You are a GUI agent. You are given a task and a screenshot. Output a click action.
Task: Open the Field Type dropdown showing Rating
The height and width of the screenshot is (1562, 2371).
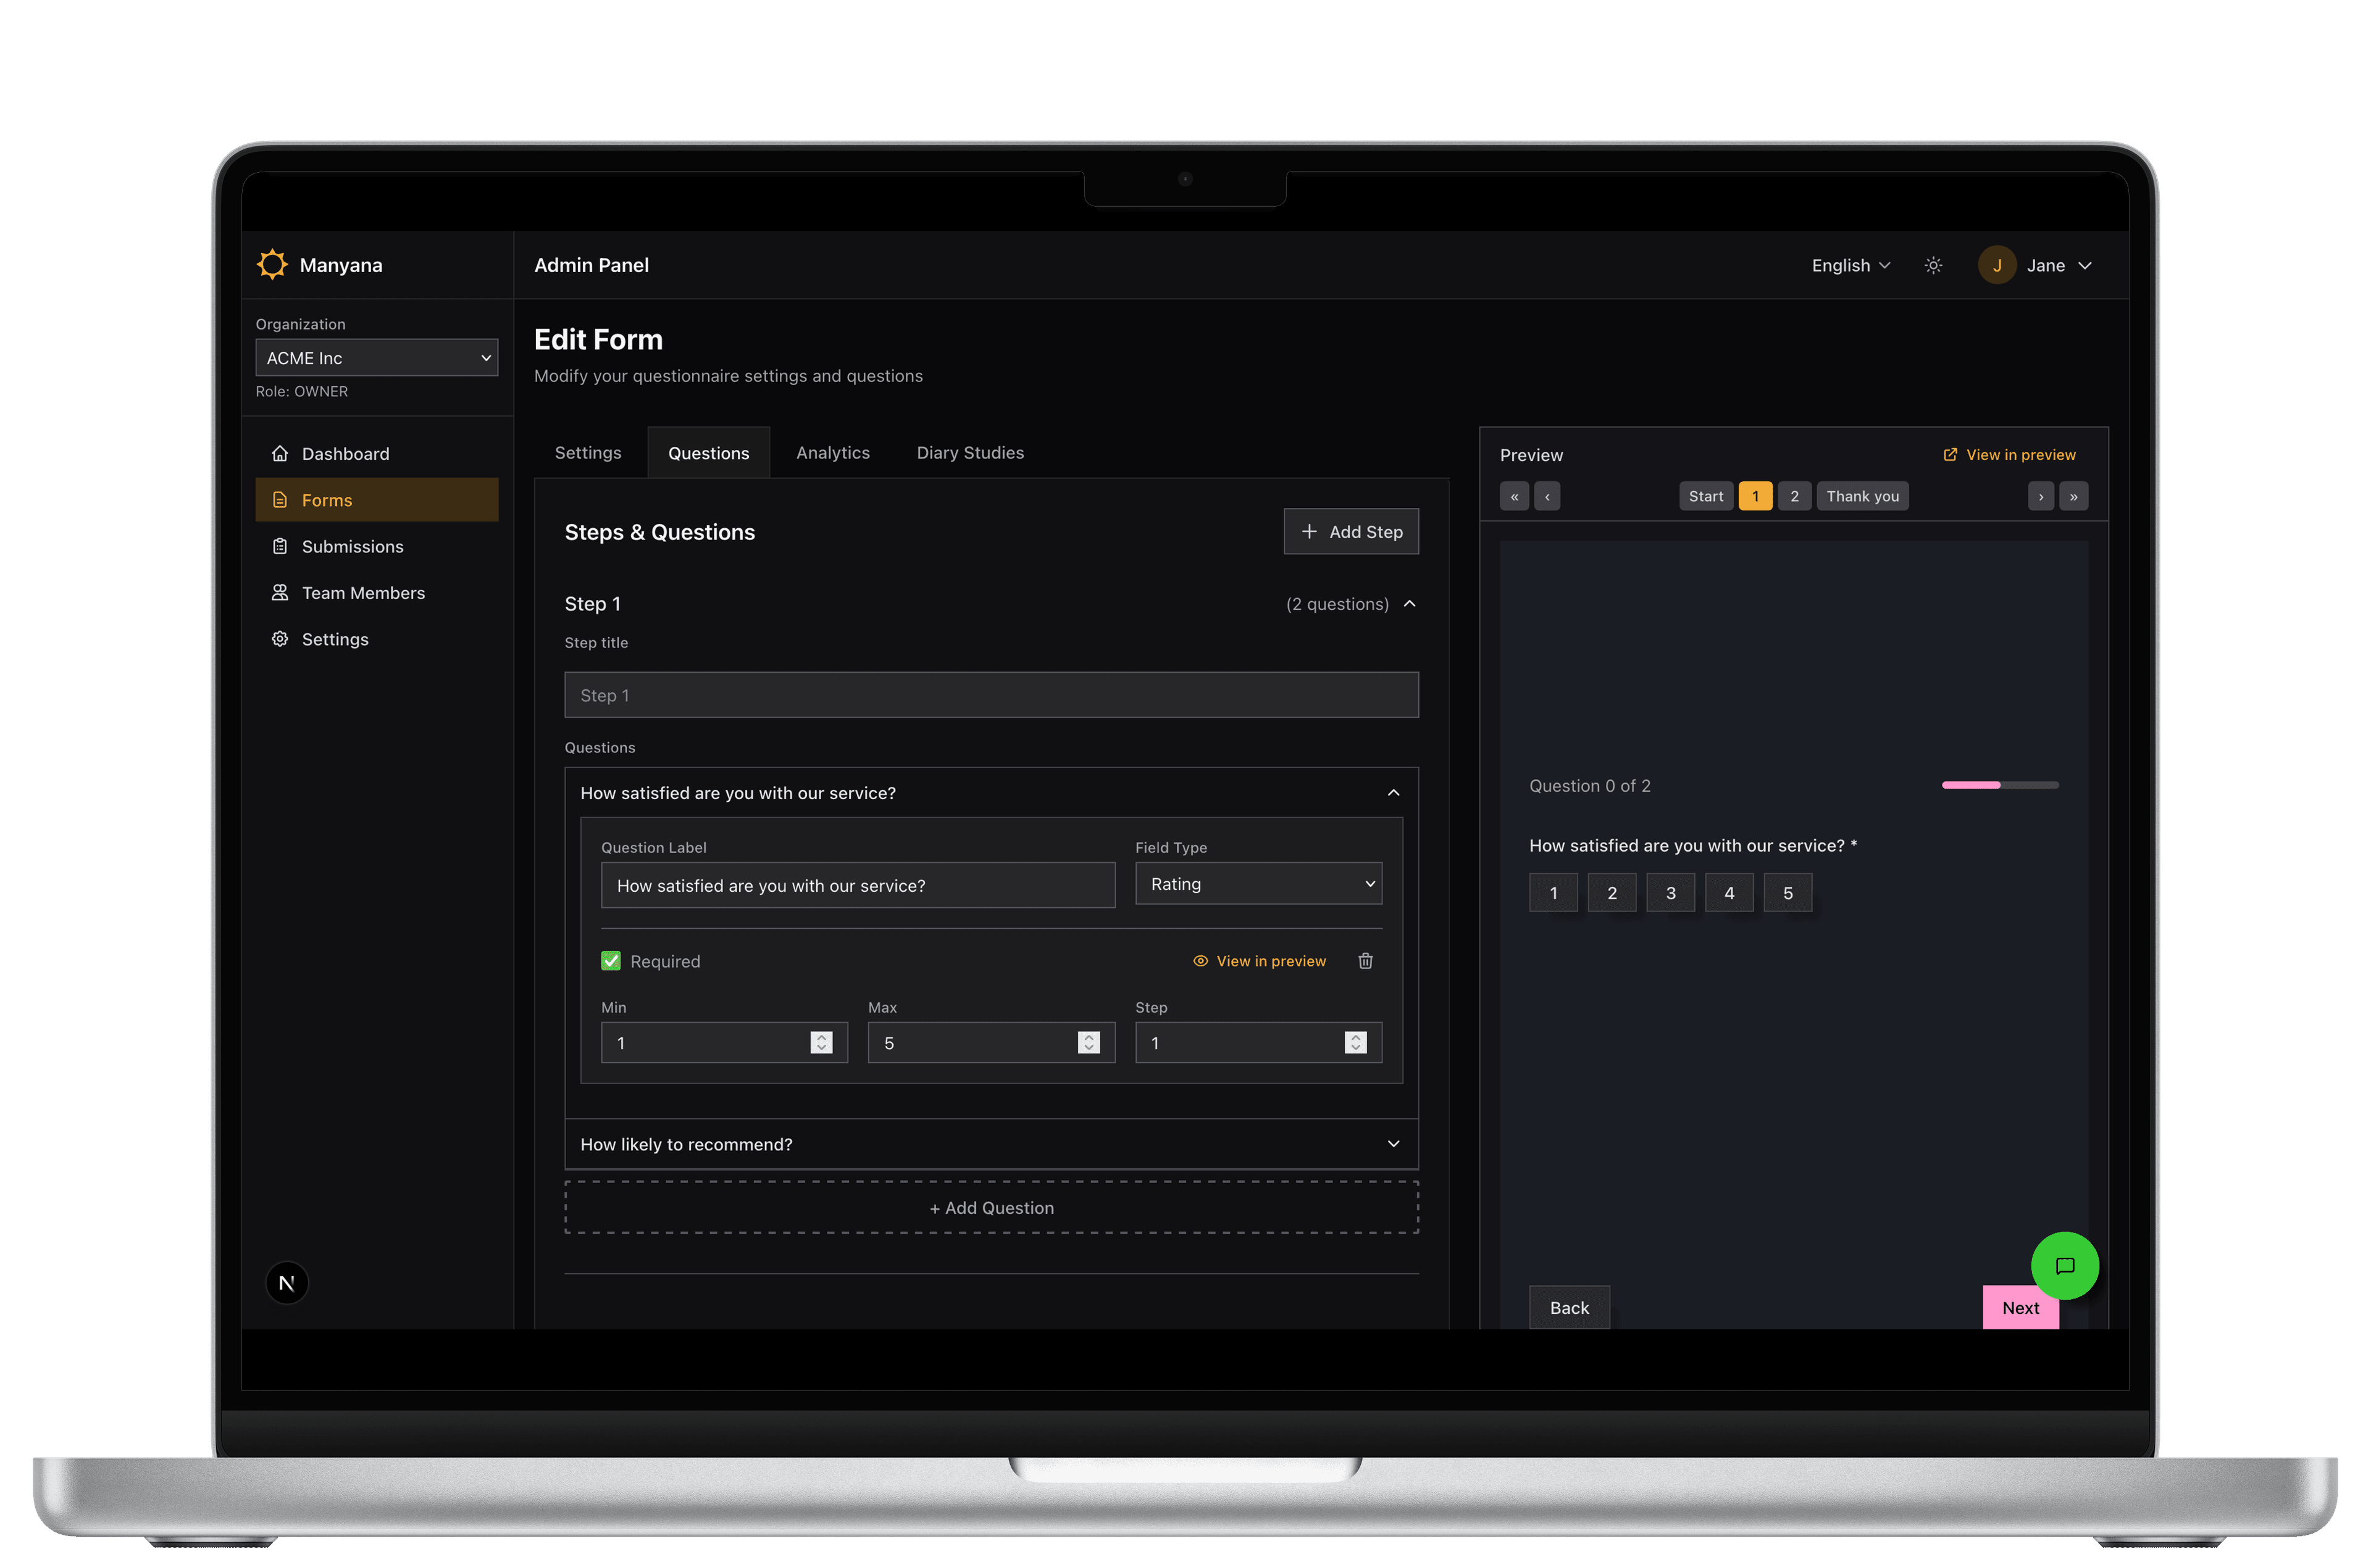(x=1258, y=884)
